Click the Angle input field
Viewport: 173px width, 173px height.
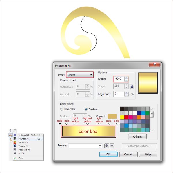119,78
